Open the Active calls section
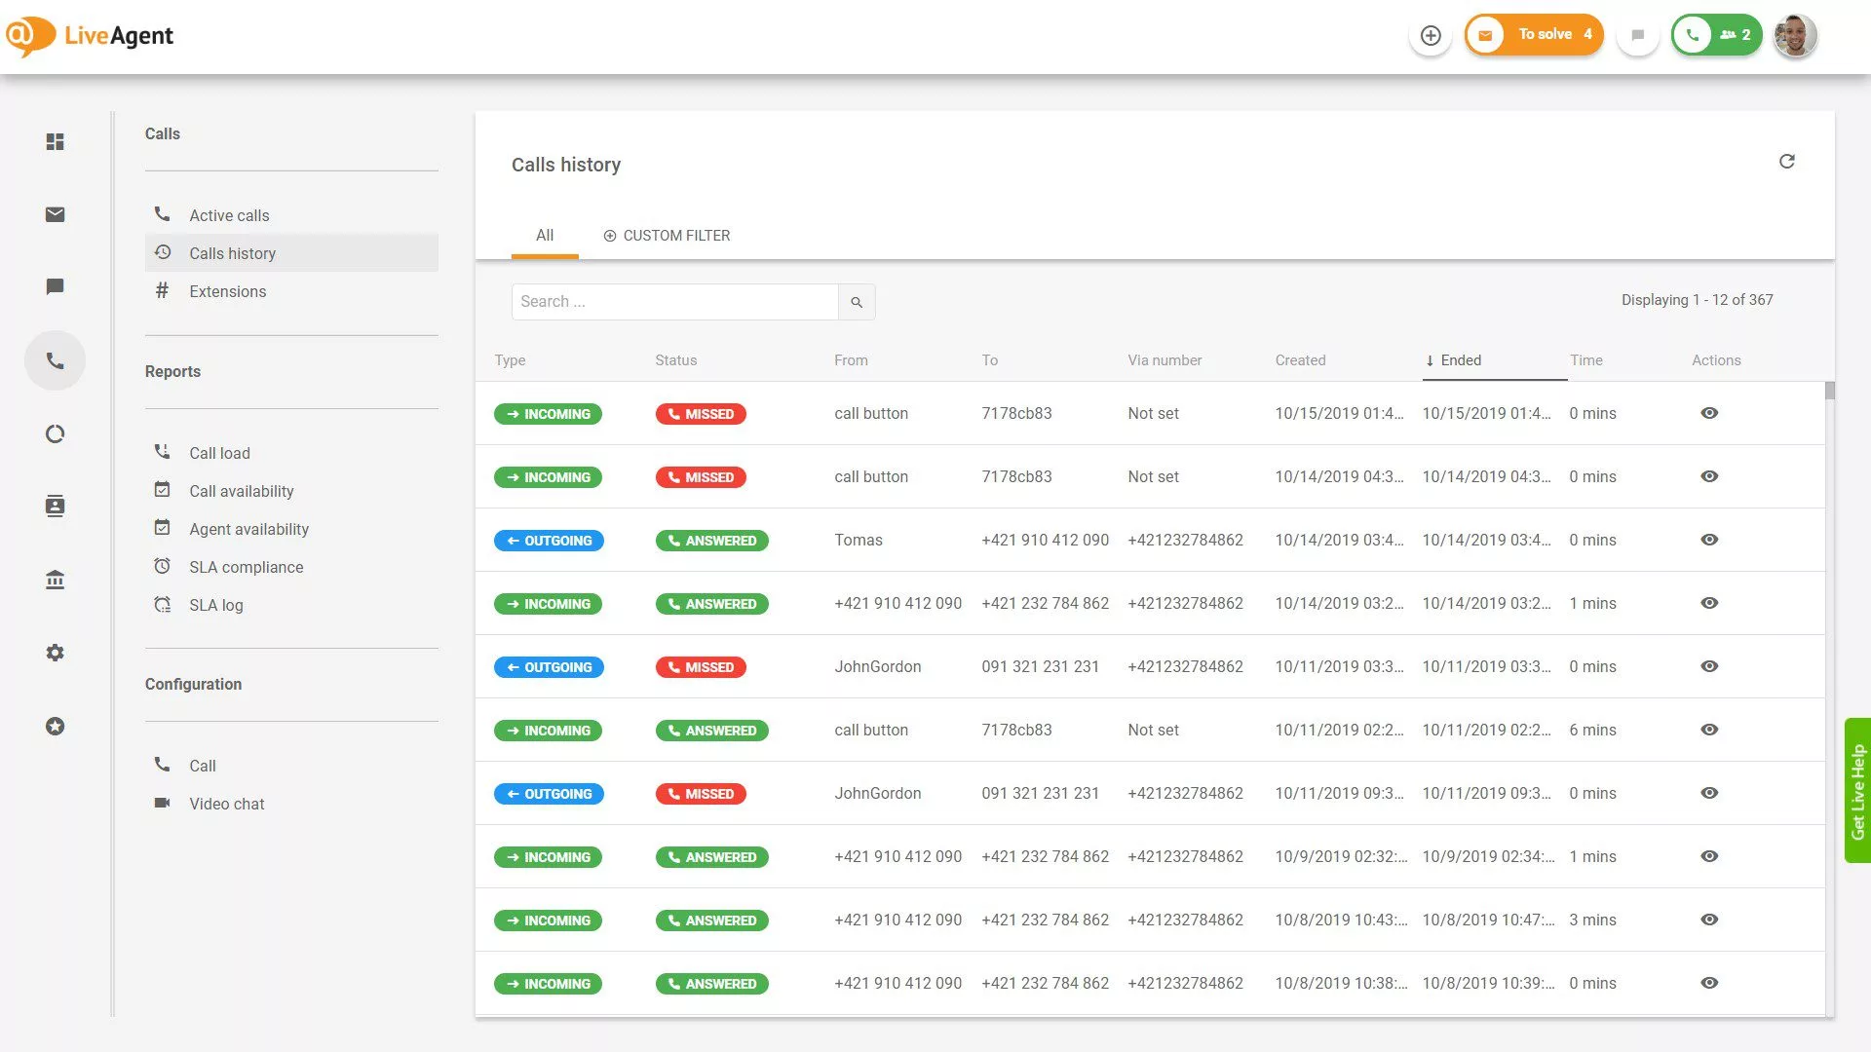Viewport: 1871px width, 1052px height. click(x=230, y=214)
